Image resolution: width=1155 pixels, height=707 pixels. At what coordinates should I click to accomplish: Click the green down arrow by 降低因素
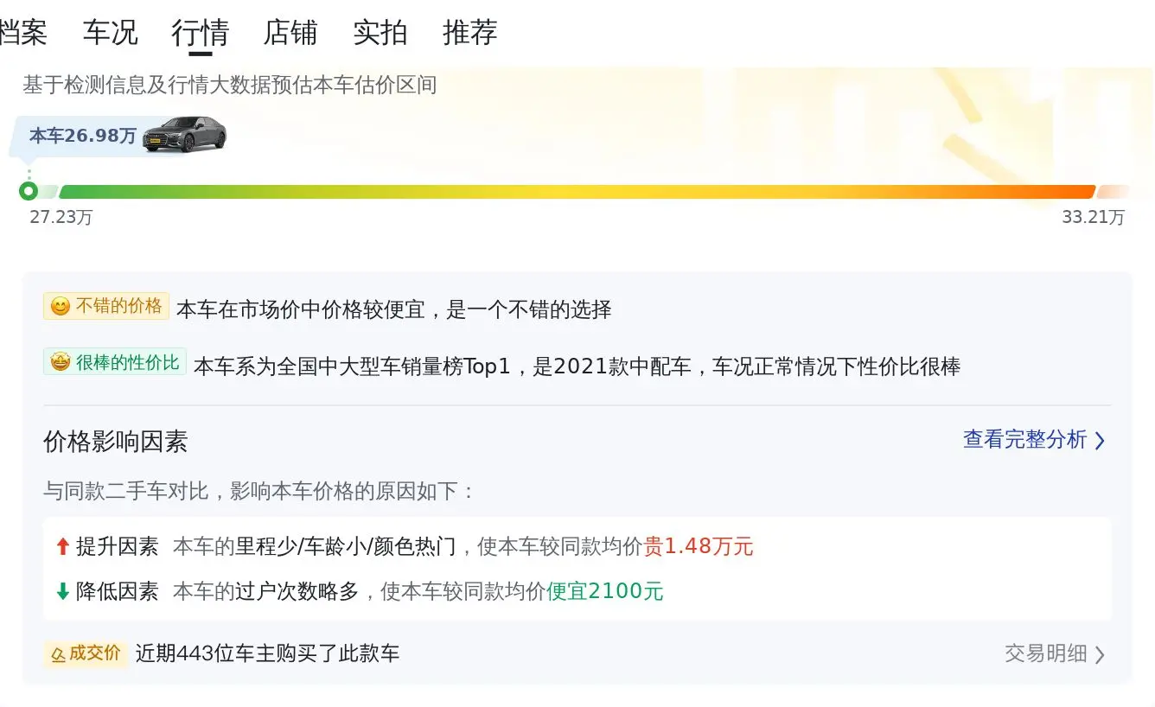(62, 591)
